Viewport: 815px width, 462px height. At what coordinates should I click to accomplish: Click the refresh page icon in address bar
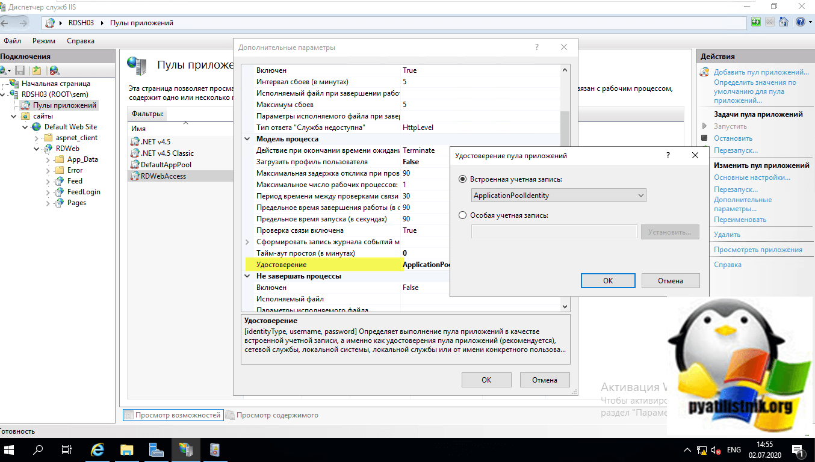coord(756,22)
